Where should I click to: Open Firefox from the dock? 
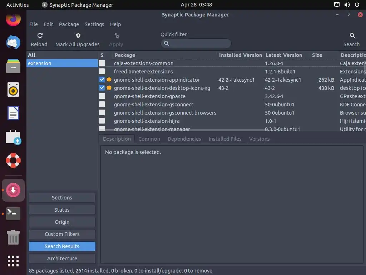pyautogui.click(x=13, y=20)
